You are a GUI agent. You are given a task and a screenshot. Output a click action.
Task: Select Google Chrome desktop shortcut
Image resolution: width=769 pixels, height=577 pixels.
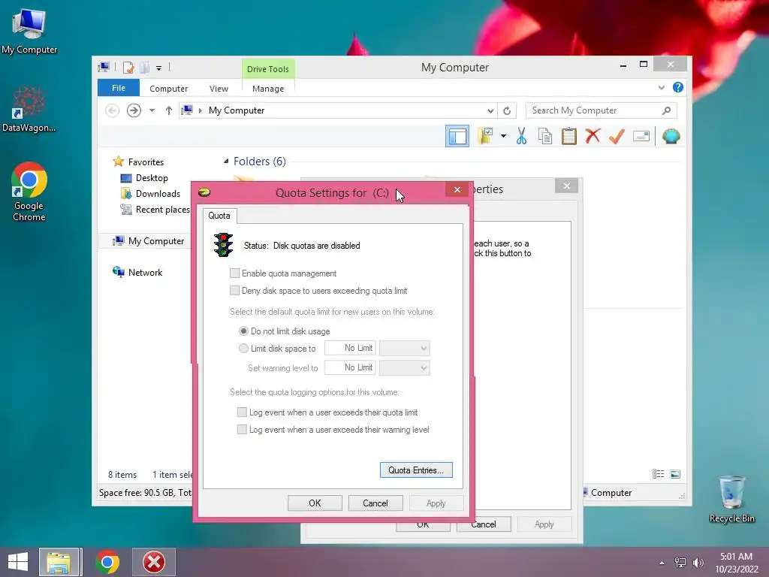(x=29, y=192)
